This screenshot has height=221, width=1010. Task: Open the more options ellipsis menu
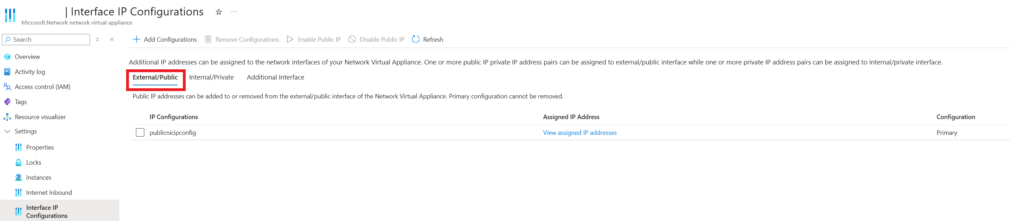pyautogui.click(x=234, y=12)
